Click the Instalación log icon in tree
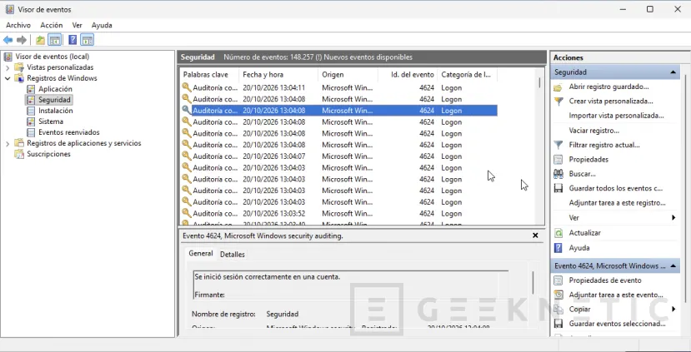 pos(30,111)
